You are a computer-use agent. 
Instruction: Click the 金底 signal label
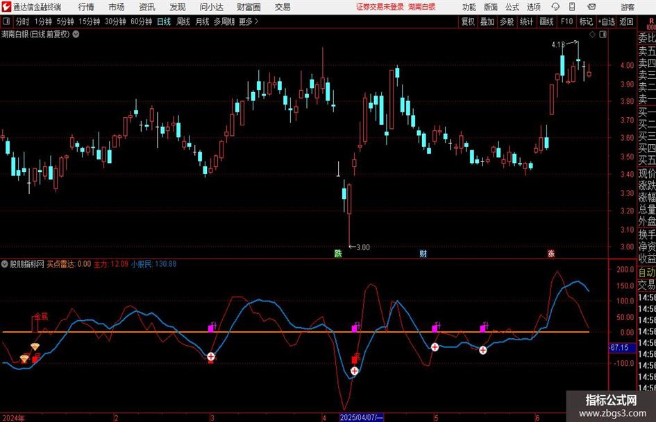click(x=41, y=316)
